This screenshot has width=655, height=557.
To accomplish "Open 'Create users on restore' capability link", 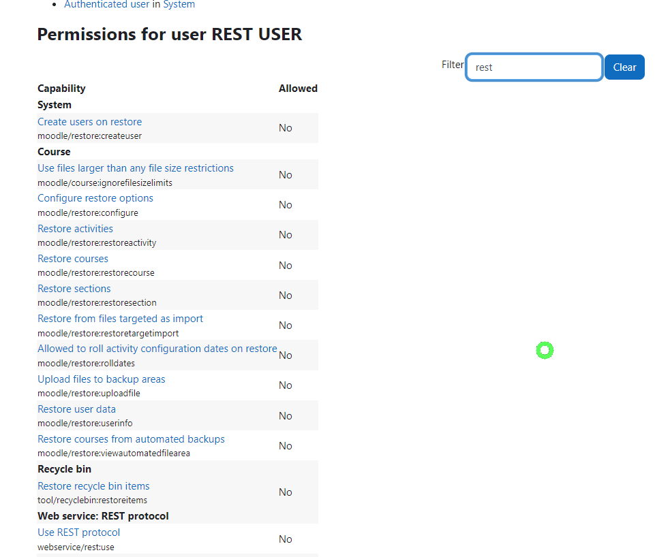I will click(x=90, y=122).
